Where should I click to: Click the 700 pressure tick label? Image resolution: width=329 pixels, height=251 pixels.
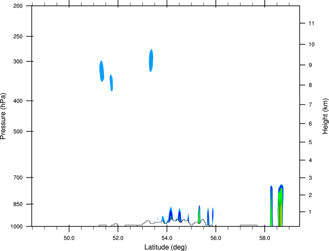[x=18, y=178]
